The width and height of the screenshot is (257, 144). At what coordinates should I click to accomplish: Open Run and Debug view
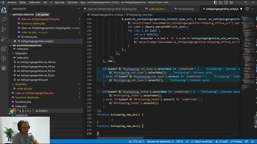(x=4, y=39)
